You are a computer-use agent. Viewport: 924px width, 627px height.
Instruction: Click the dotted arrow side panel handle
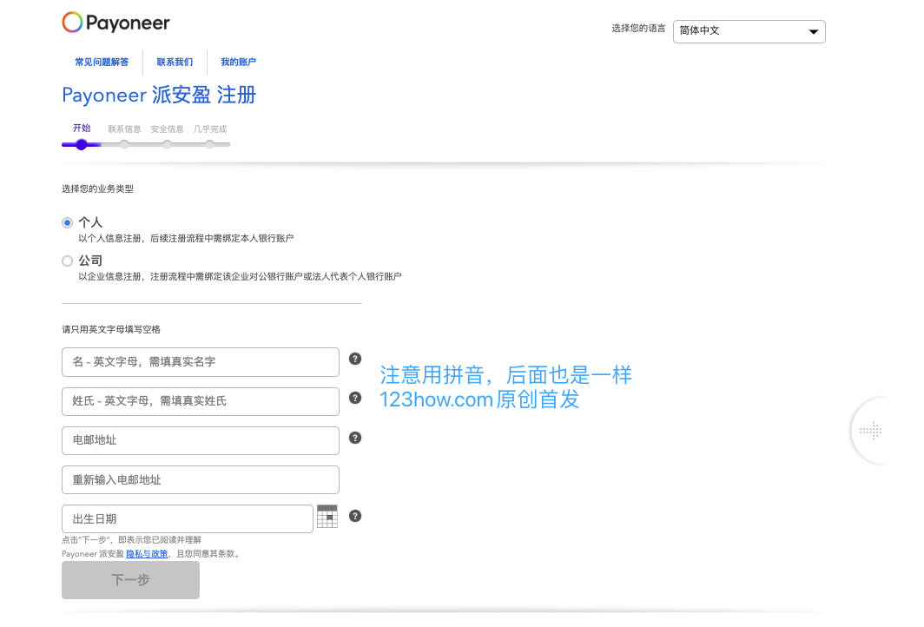pos(870,431)
